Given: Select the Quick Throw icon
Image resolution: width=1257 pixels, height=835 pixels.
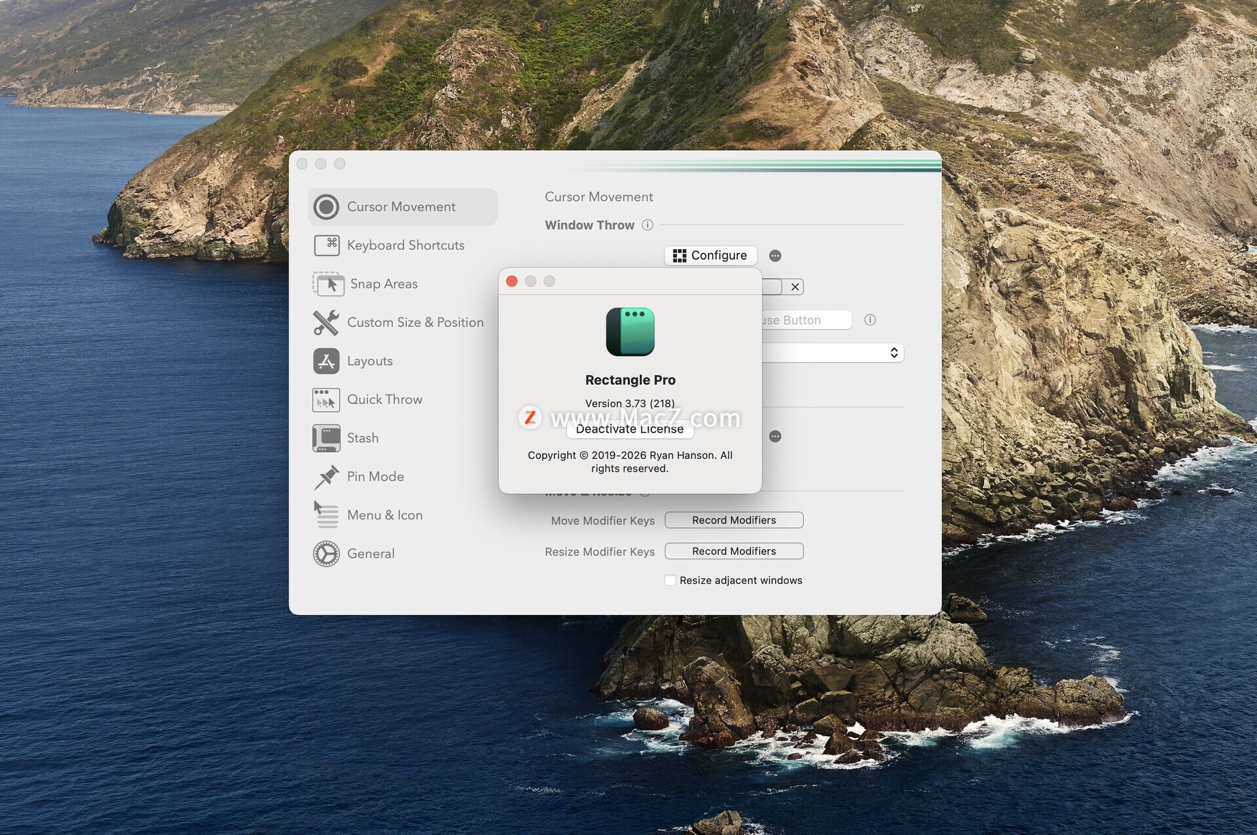Looking at the screenshot, I should [326, 400].
